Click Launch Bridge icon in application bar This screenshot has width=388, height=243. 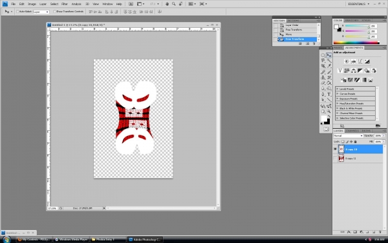(x=131, y=4)
